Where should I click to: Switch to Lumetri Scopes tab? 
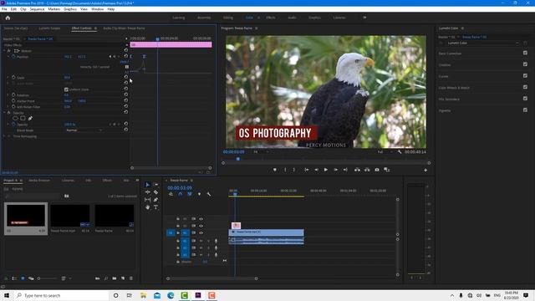49,28
